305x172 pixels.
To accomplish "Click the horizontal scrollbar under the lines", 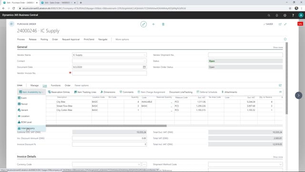I will (106, 126).
